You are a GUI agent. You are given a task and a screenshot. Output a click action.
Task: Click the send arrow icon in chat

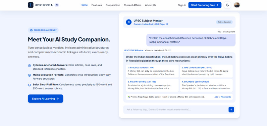231,109
